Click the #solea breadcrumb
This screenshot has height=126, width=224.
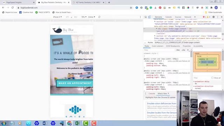pos(150,42)
